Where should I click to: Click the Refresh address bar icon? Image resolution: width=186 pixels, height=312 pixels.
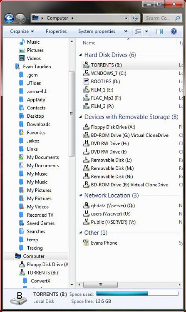pyautogui.click(x=135, y=18)
